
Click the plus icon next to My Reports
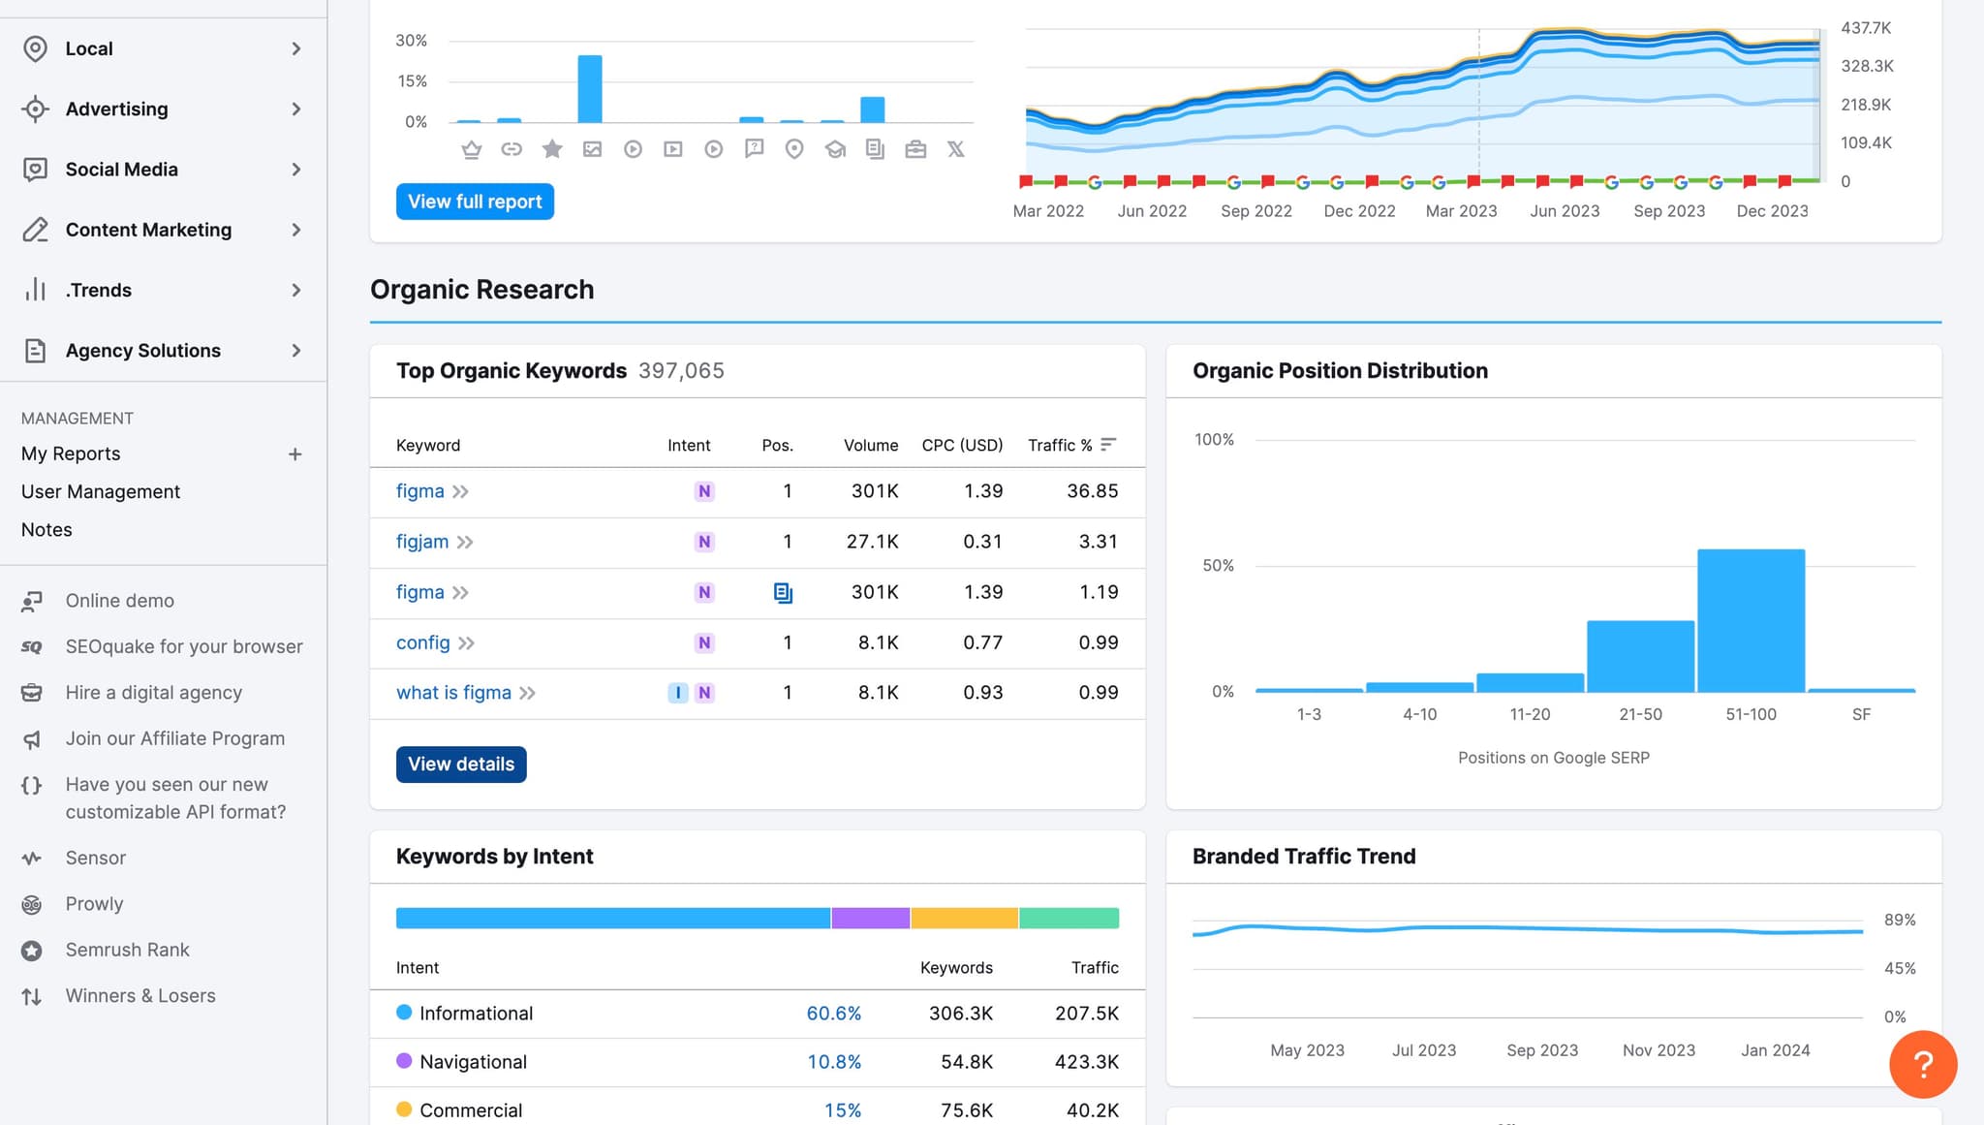coord(294,454)
